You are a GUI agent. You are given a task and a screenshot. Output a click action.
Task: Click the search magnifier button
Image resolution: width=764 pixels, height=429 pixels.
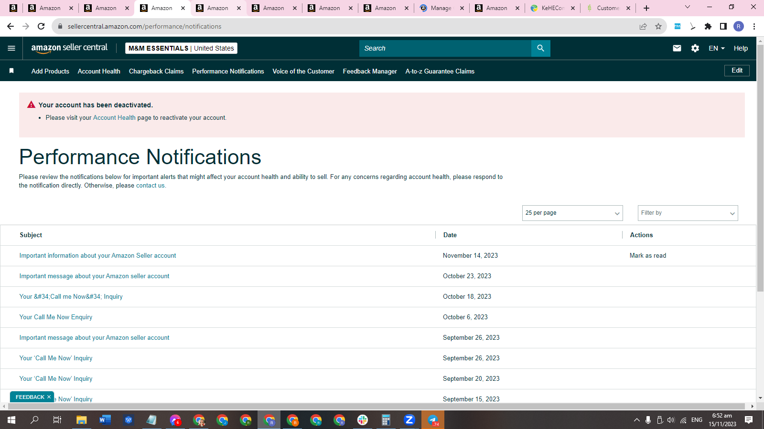(540, 48)
